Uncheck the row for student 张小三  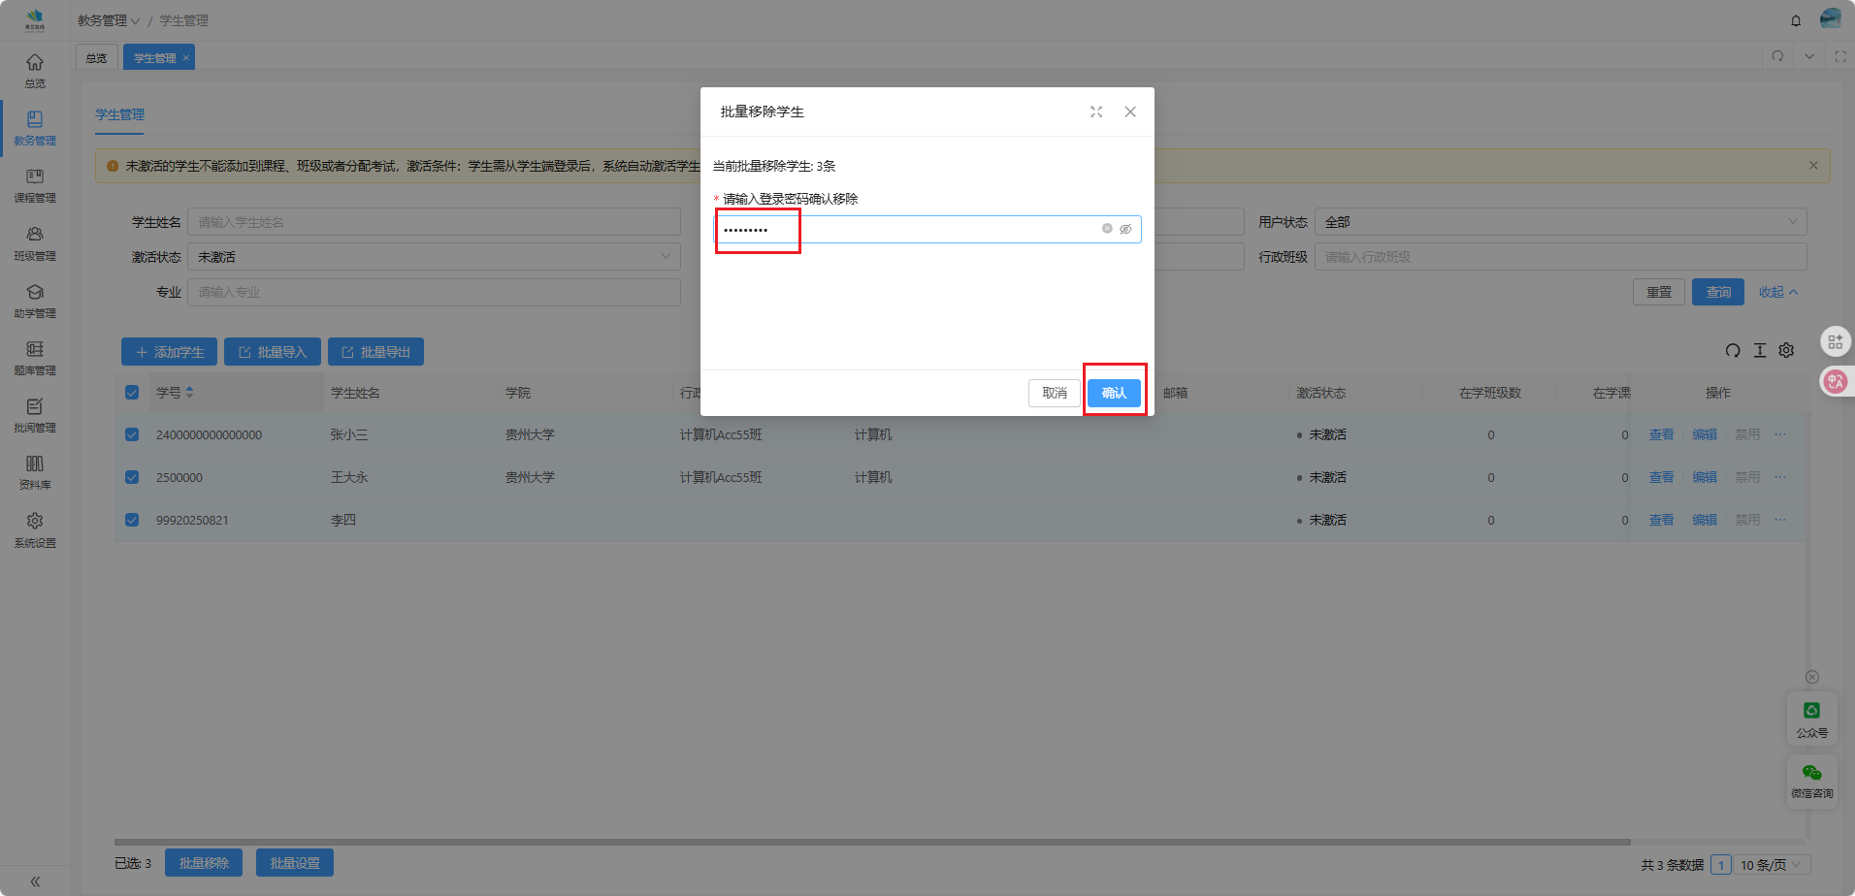(x=132, y=435)
